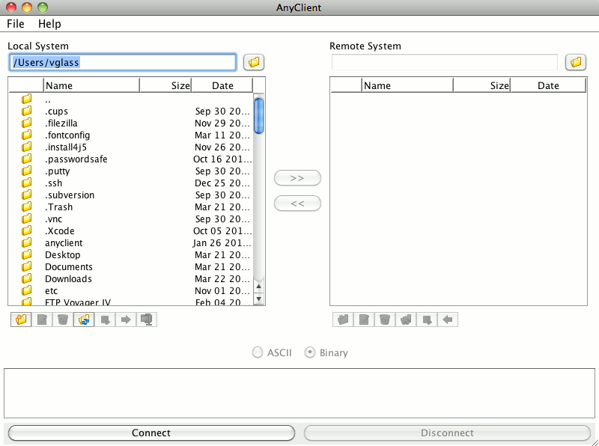
Task: Click the remote delete trash icon
Action: click(385, 320)
